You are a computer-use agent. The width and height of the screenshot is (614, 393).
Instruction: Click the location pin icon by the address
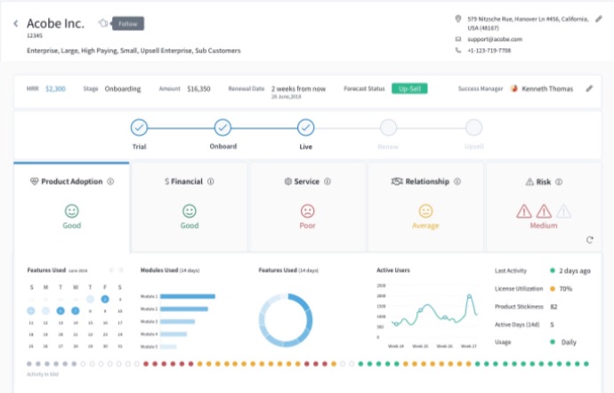[x=457, y=19]
